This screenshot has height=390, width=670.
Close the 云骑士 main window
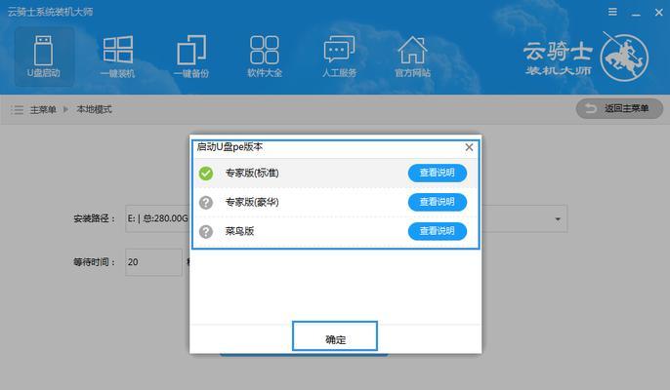(659, 13)
